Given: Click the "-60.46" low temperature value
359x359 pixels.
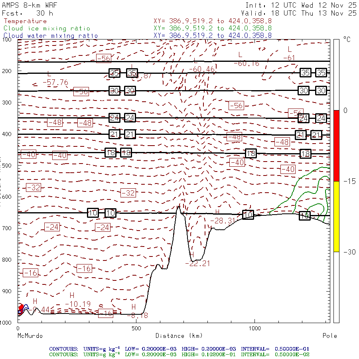Looking at the screenshot, I should tap(202, 69).
